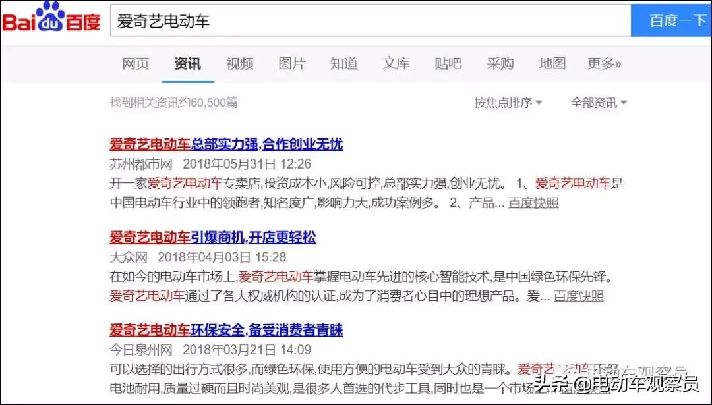The width and height of the screenshot is (712, 405).
Task: Open the 图片 image search
Action: (x=291, y=64)
